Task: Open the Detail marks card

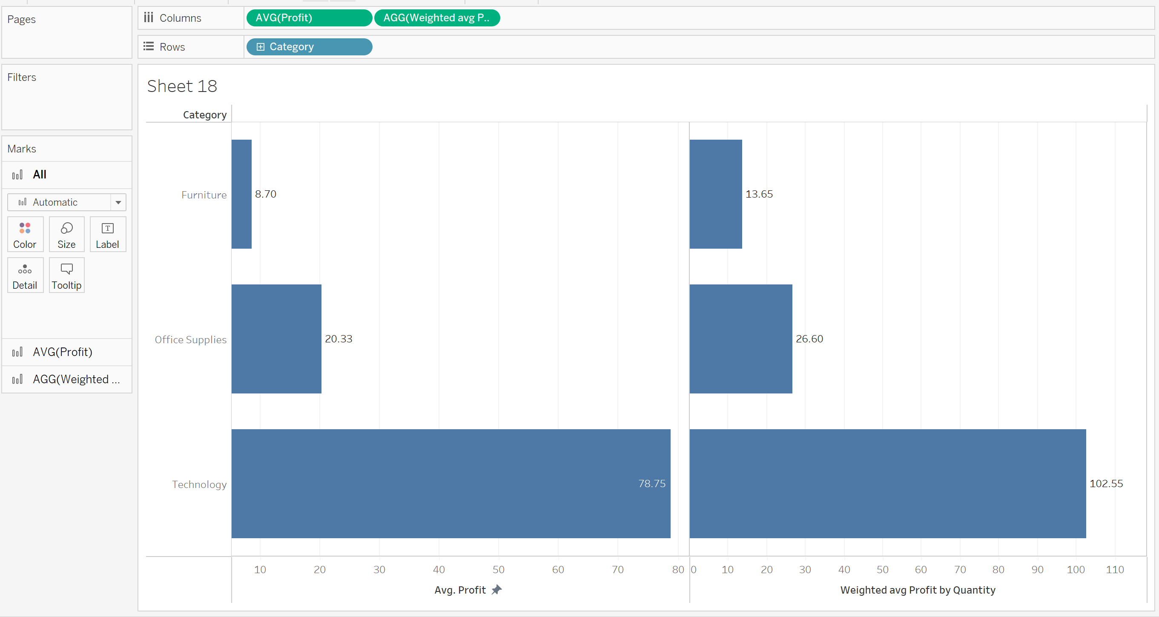Action: click(x=25, y=275)
